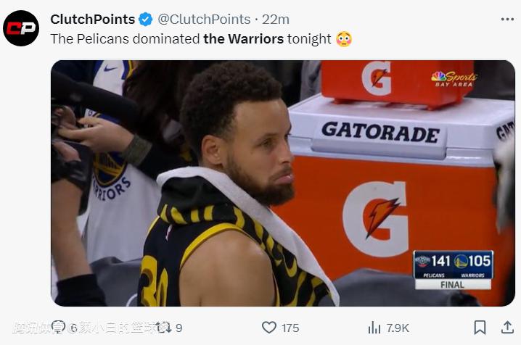Click the blue verified badge
Screen dimensions: 521x345
[x=146, y=20]
